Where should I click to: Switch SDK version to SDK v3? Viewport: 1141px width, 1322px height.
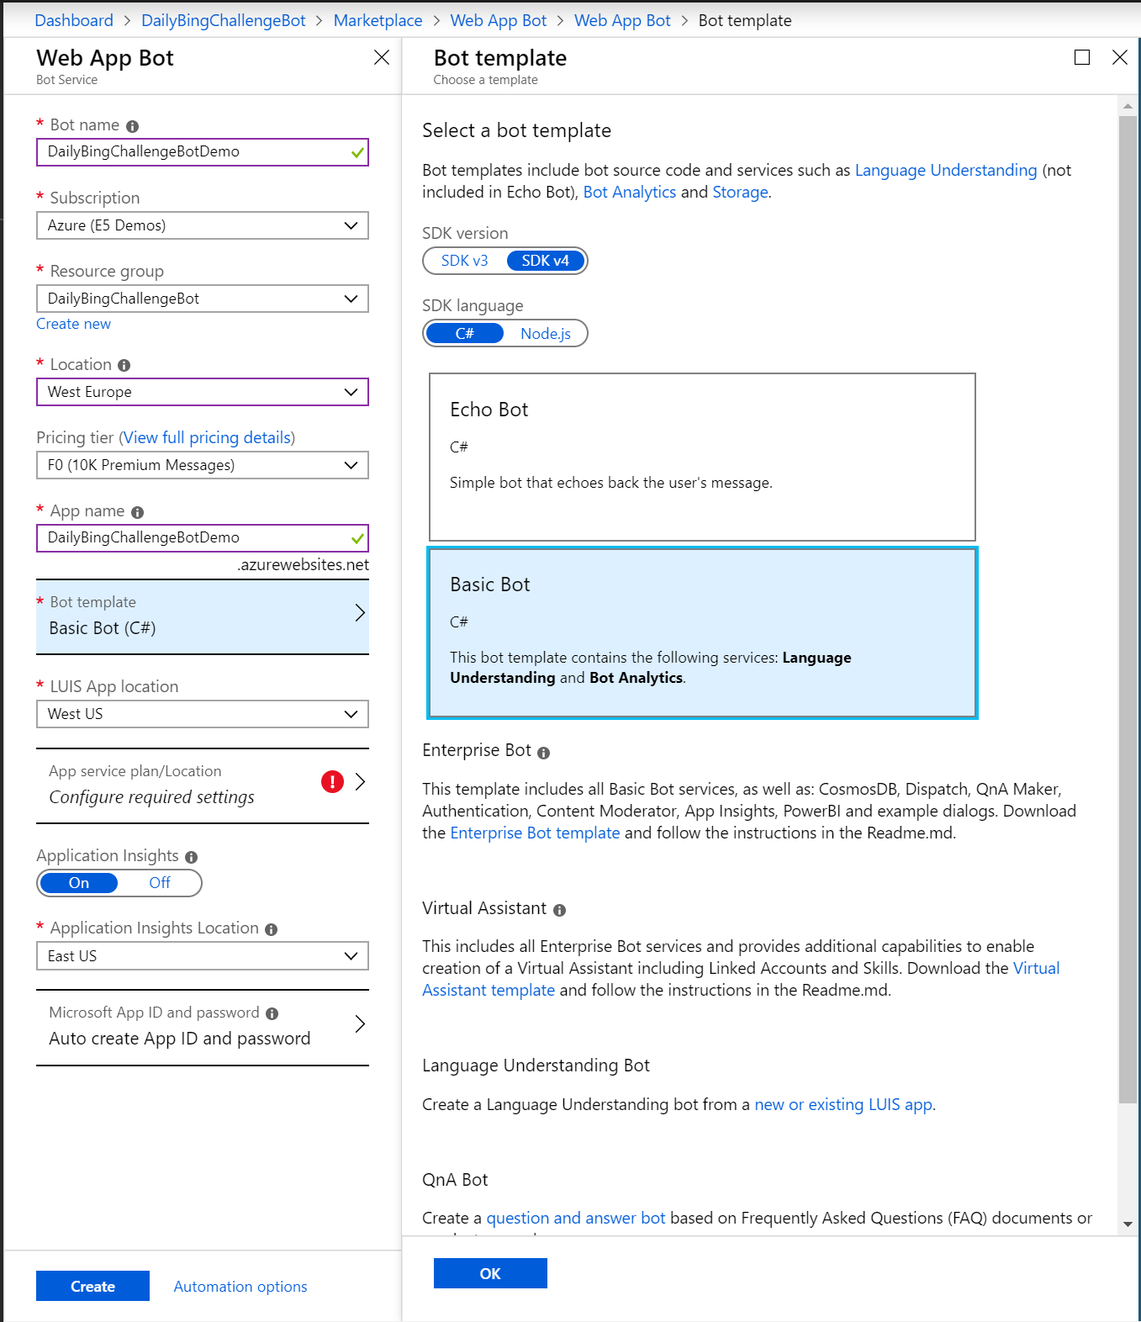[465, 261]
